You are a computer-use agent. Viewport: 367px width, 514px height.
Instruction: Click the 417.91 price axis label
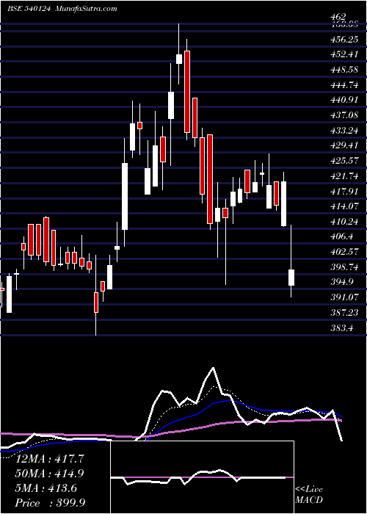(x=344, y=191)
